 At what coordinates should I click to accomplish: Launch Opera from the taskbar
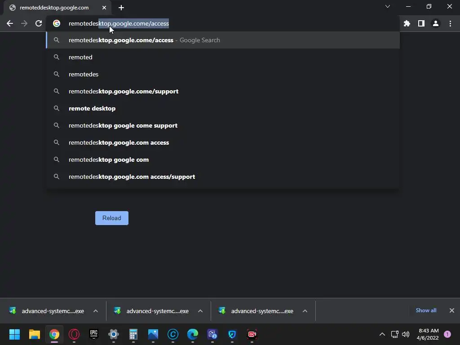coord(74,334)
